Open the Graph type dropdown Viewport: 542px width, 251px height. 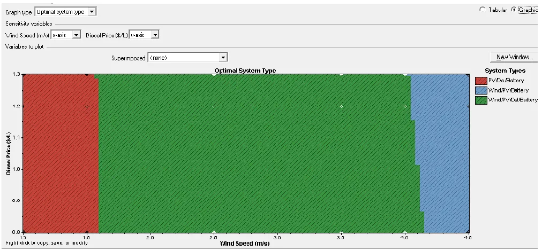[65, 12]
